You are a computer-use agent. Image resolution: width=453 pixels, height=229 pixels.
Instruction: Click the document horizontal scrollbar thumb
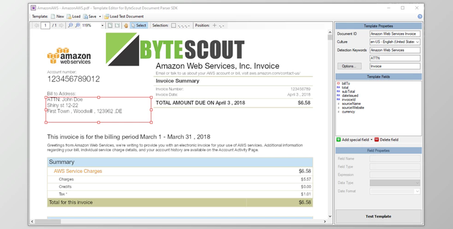click(48, 222)
